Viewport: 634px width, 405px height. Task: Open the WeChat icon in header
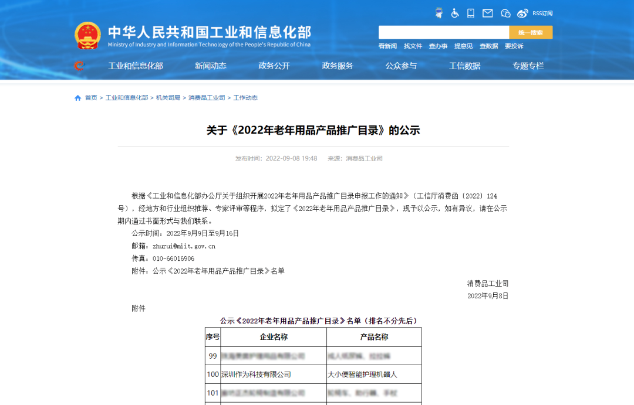point(505,13)
